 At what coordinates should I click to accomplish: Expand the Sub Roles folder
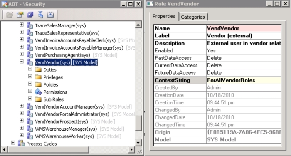pyautogui.click(x=30, y=98)
